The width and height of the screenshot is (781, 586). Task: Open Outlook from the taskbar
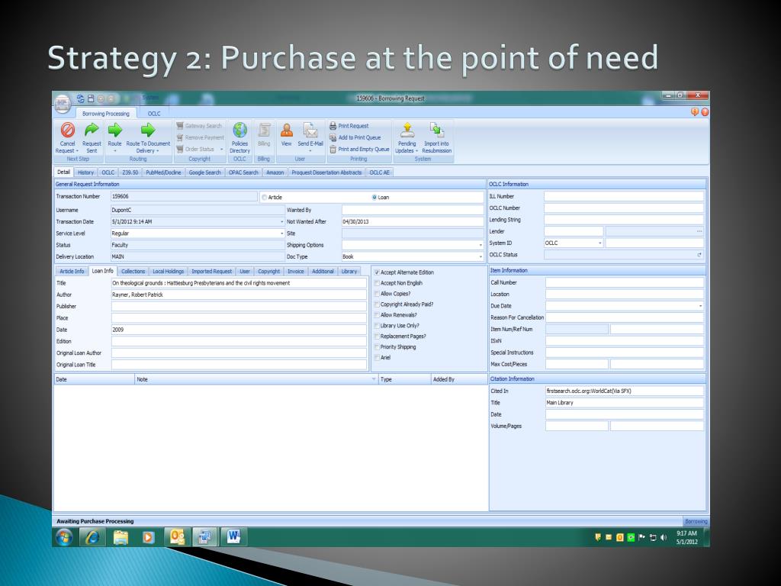click(x=177, y=537)
